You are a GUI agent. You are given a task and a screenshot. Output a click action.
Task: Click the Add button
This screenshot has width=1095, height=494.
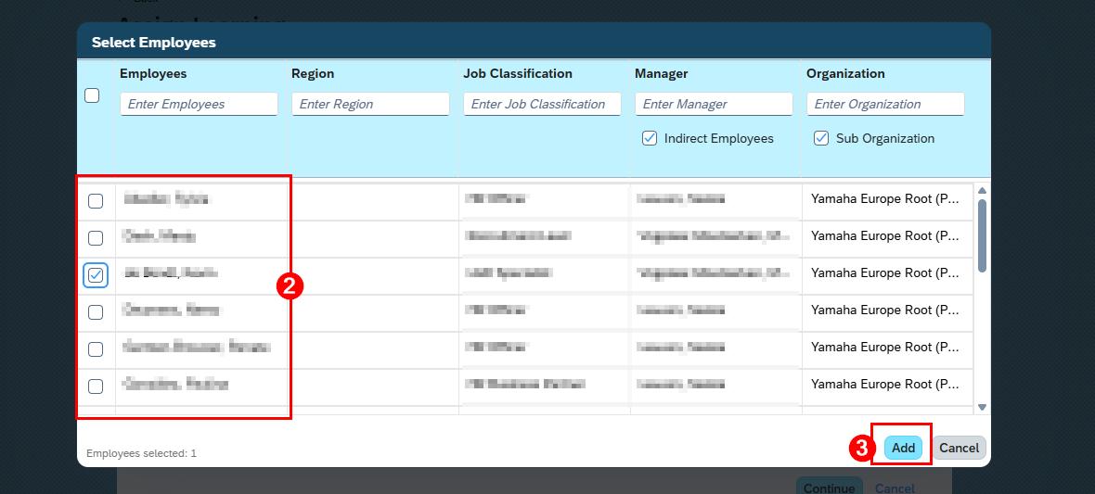tap(903, 448)
